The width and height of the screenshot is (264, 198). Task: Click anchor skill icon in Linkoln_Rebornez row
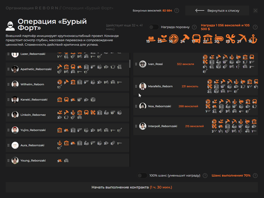(x=73, y=112)
